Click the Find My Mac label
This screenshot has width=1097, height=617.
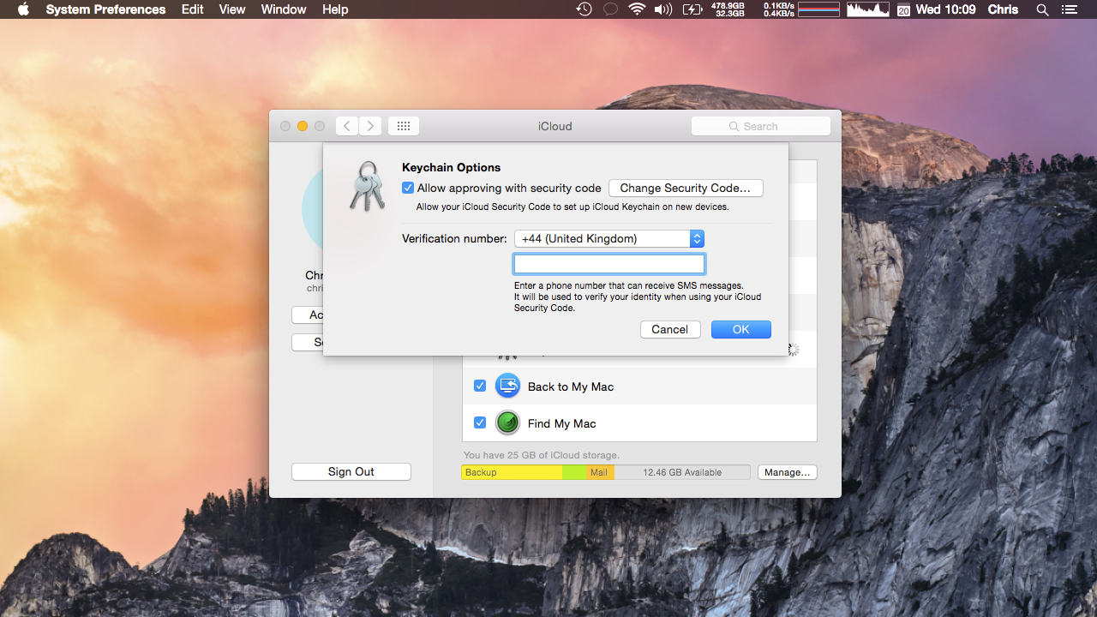coord(562,423)
